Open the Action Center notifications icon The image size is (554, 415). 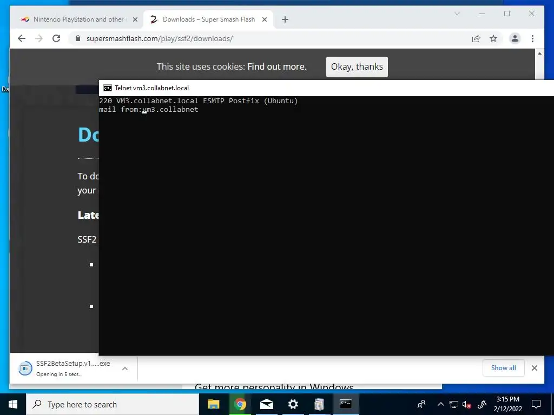click(536, 404)
